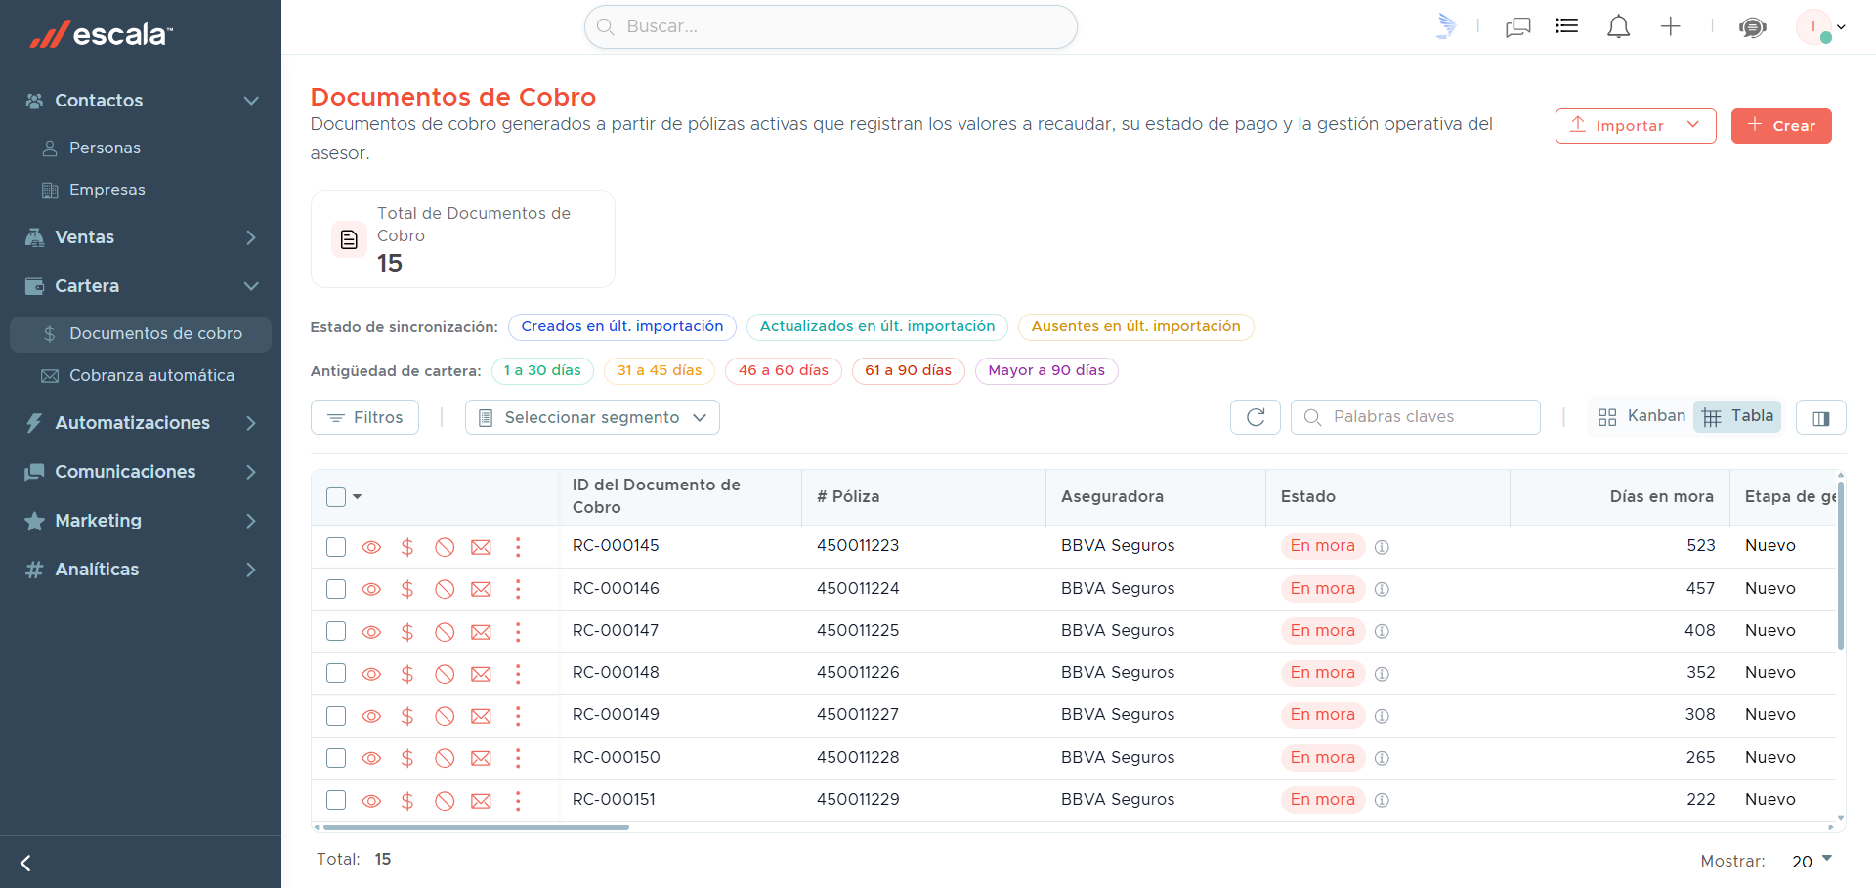This screenshot has height=888, width=1876.
Task: Open the Filtros button
Action: click(364, 417)
